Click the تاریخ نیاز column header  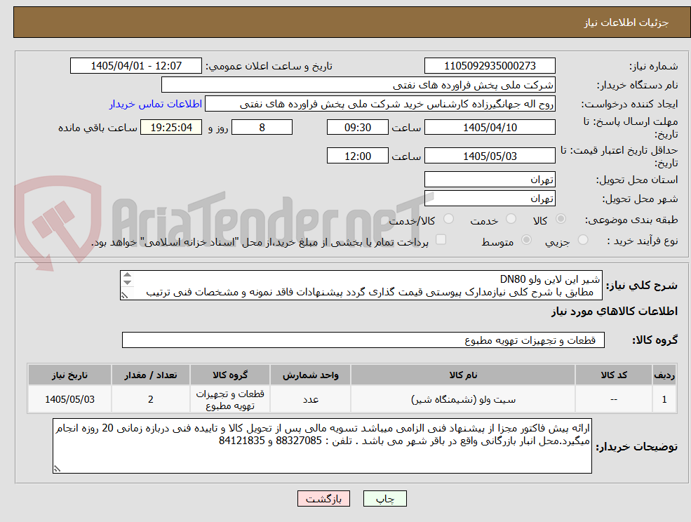(x=69, y=375)
